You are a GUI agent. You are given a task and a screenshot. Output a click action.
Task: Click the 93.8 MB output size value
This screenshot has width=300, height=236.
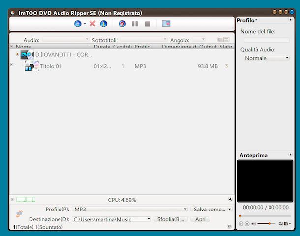[208, 66]
